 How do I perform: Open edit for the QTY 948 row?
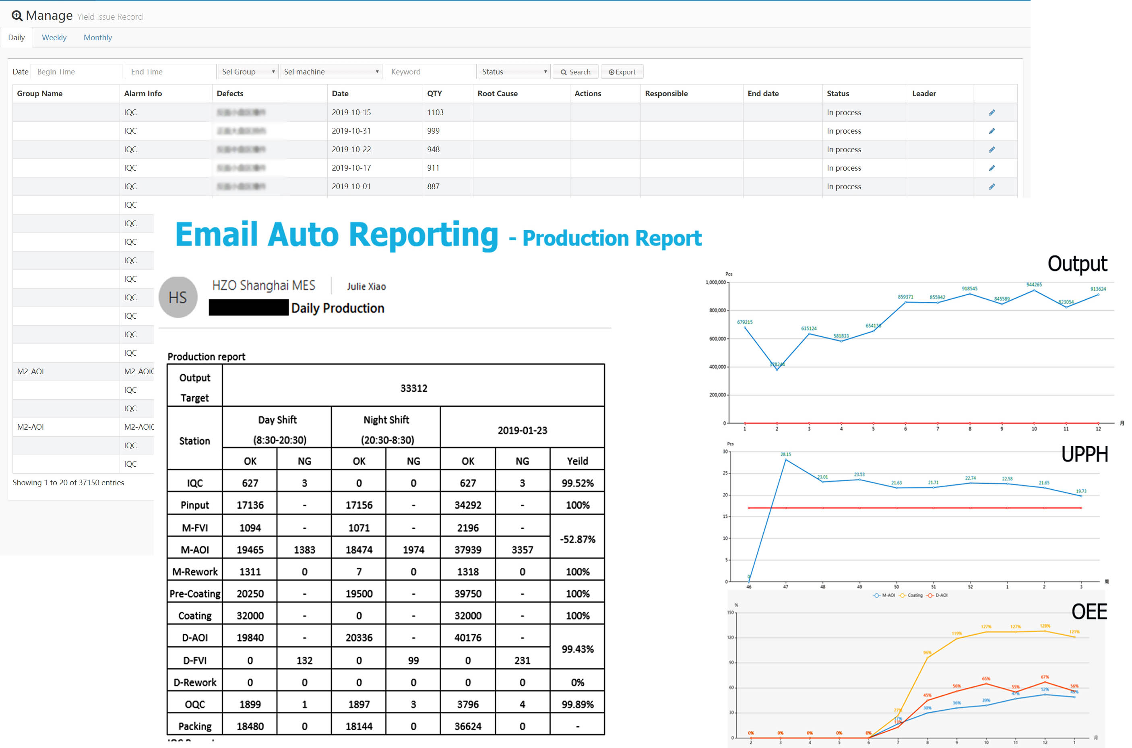click(991, 150)
